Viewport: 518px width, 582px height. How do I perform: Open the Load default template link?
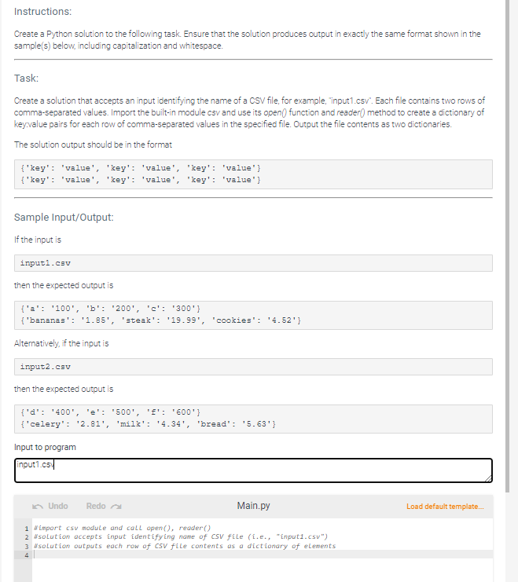coord(445,507)
